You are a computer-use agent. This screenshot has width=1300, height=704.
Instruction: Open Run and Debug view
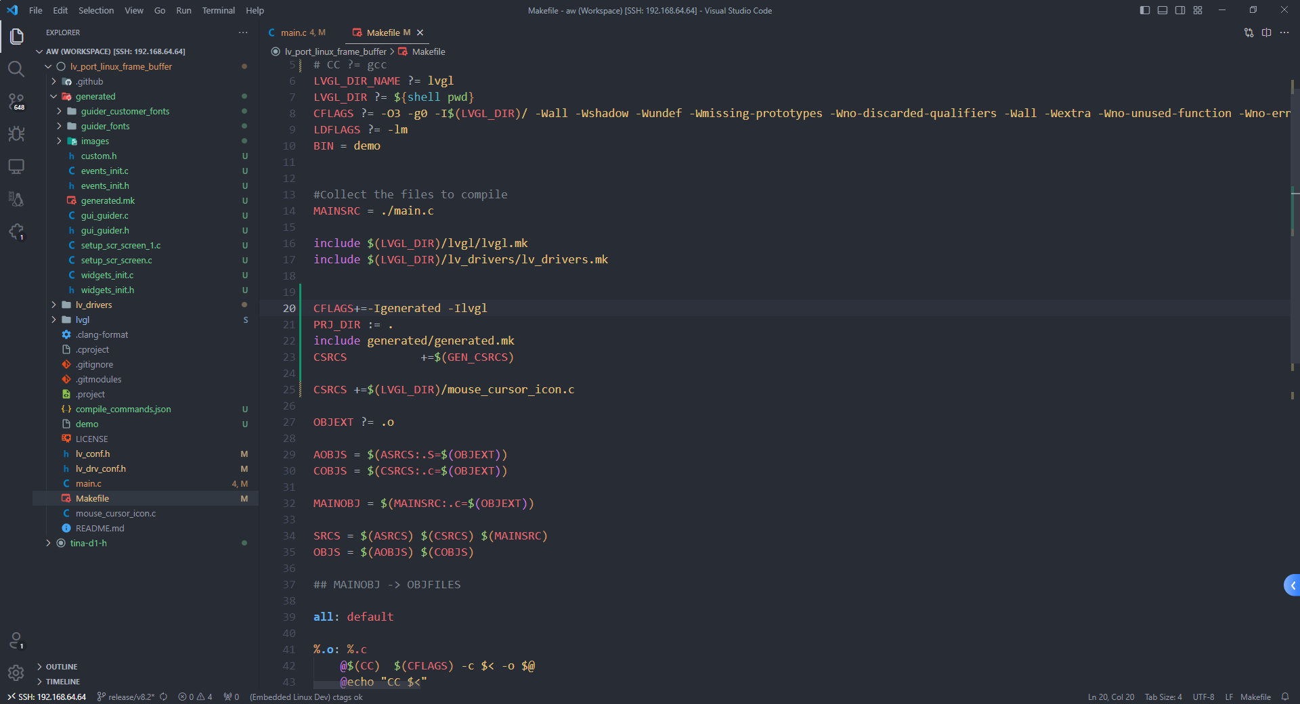16,133
